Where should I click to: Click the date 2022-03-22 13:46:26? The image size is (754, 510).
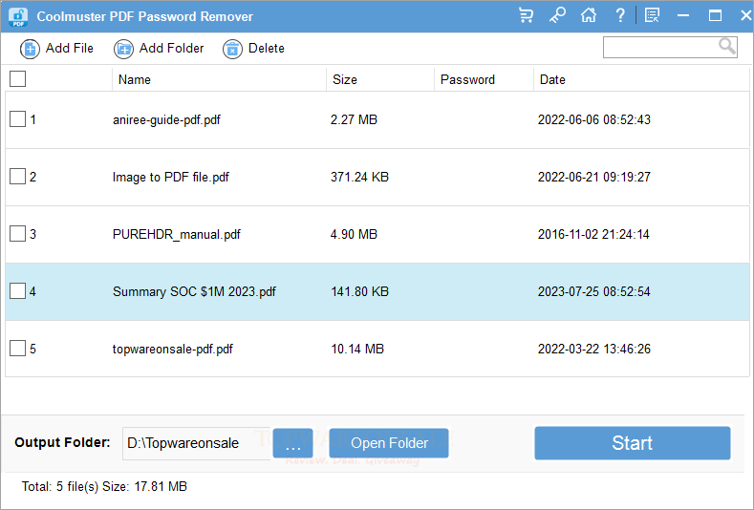[x=593, y=349]
